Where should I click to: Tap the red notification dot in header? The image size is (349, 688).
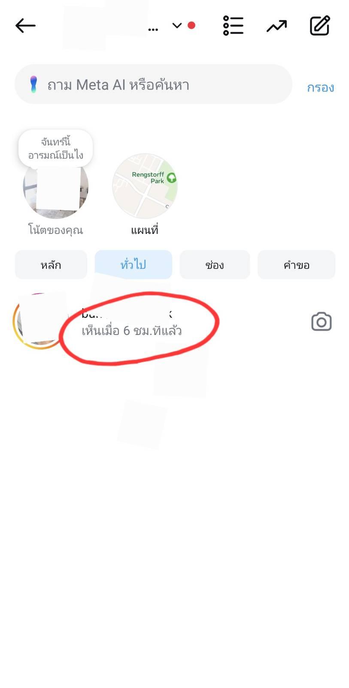(191, 25)
